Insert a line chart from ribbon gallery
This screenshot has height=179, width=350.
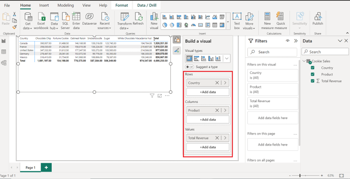tap(208, 17)
